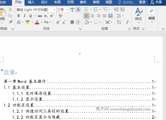Open the phonetic guide wén icon
The width and height of the screenshot is (166, 120).
[72, 10]
